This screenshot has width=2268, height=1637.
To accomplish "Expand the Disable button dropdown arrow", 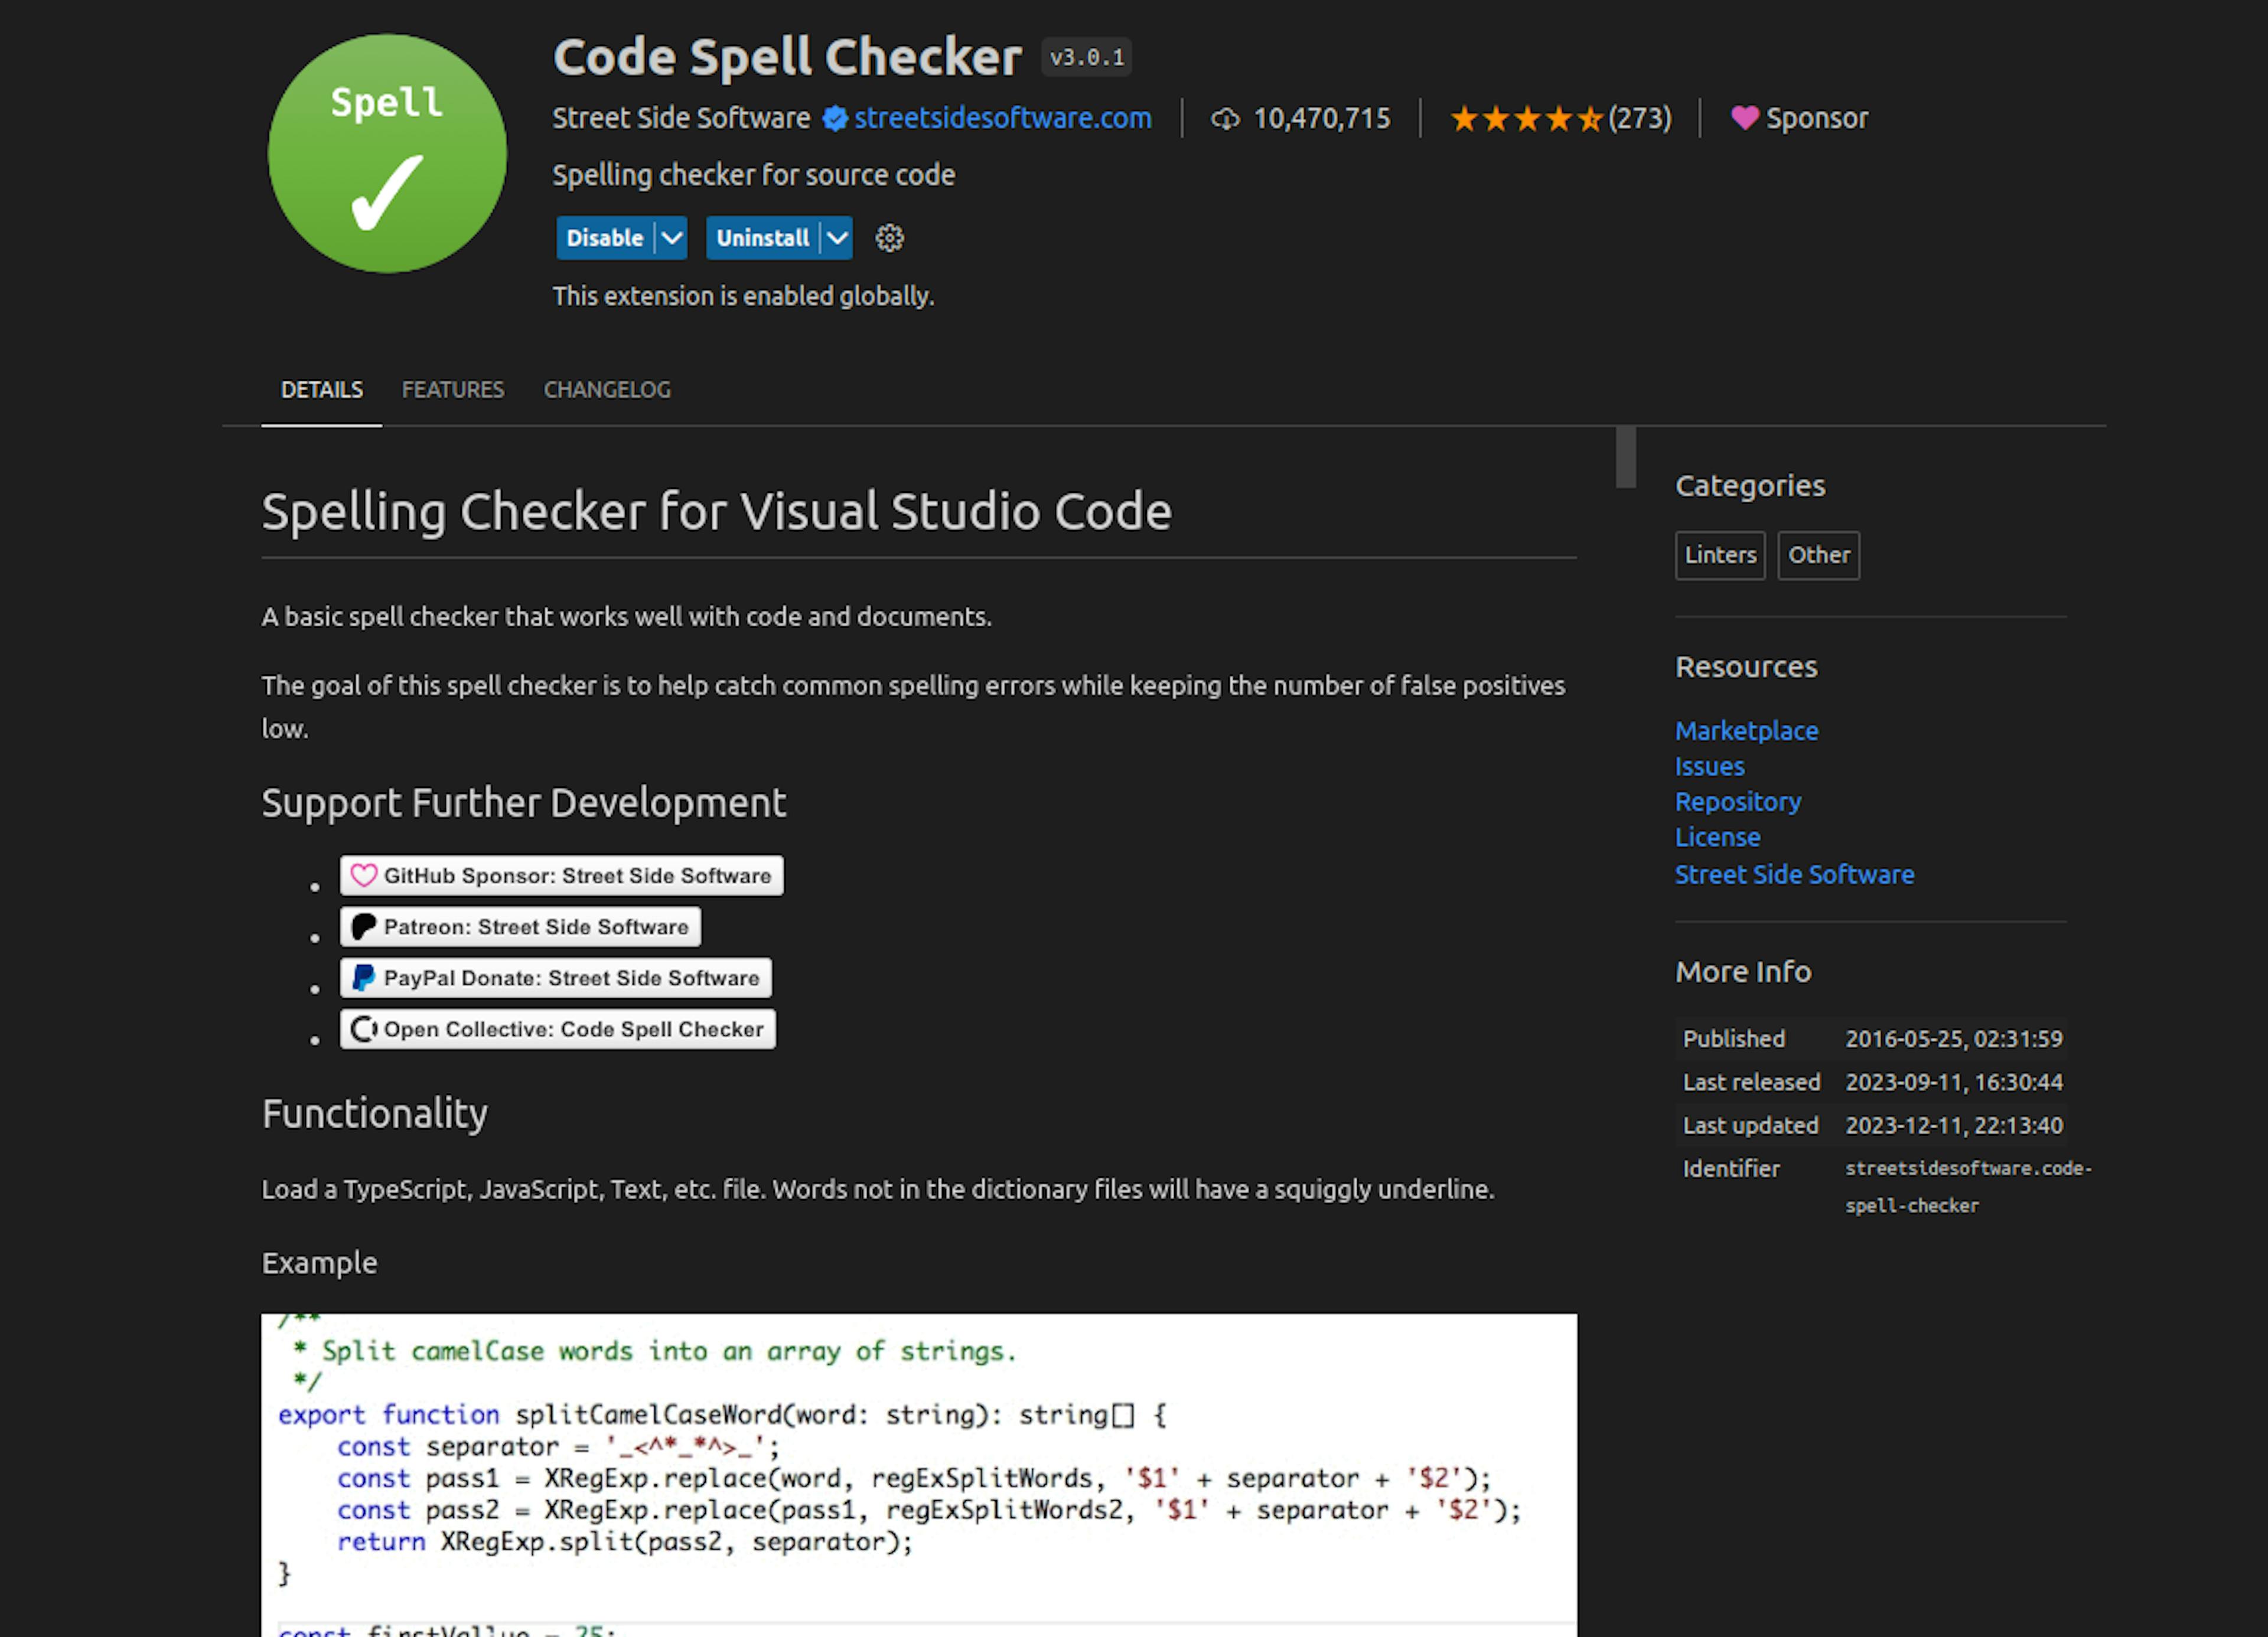I will pyautogui.click(x=672, y=238).
